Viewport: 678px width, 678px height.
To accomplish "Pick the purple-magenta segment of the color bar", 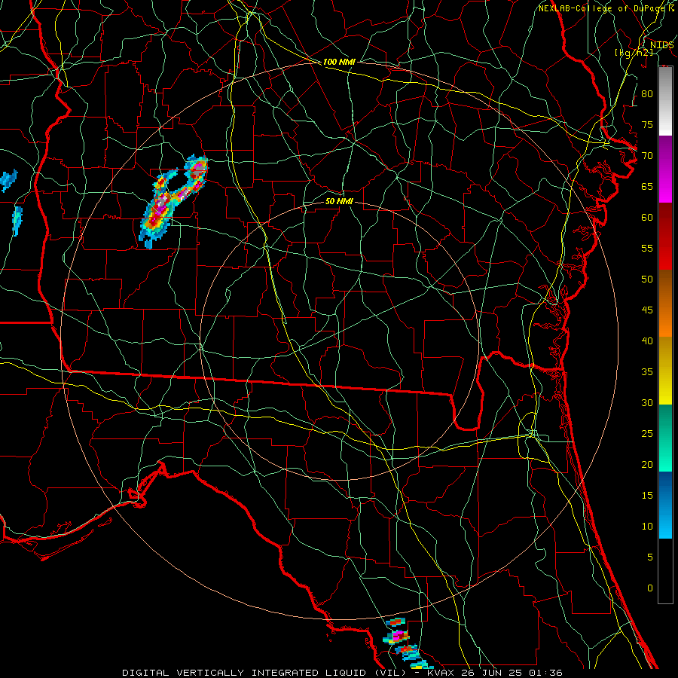I will pos(665,169).
